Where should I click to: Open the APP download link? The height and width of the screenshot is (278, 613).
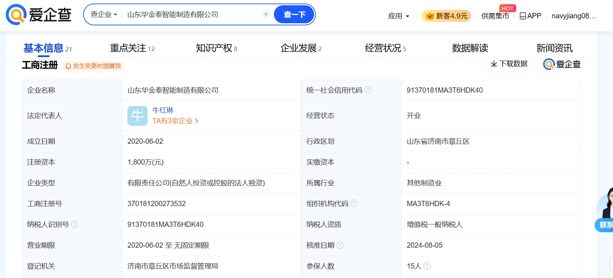[530, 16]
